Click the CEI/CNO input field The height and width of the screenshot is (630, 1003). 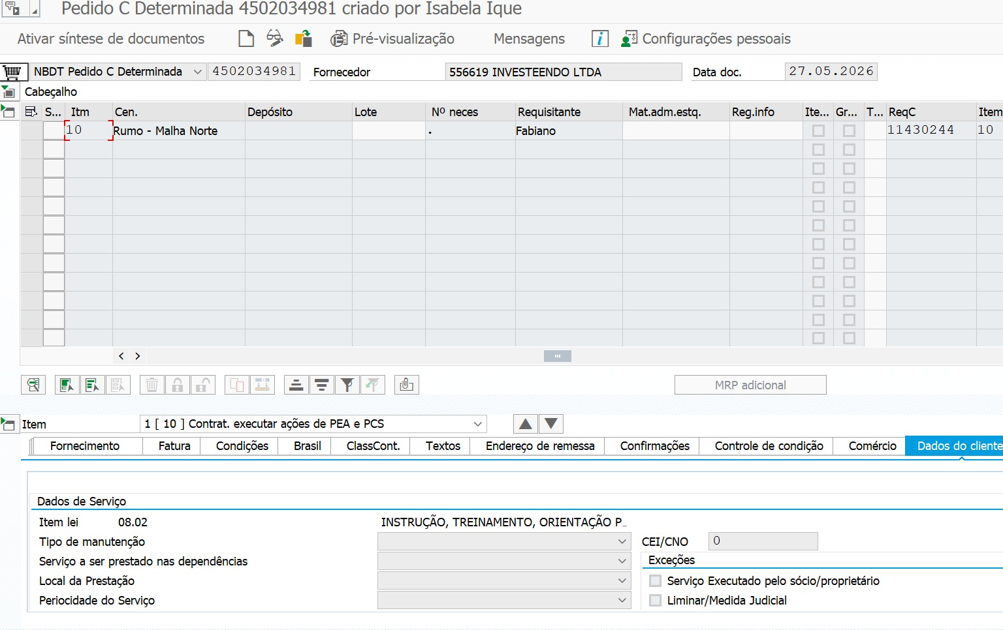(x=763, y=541)
